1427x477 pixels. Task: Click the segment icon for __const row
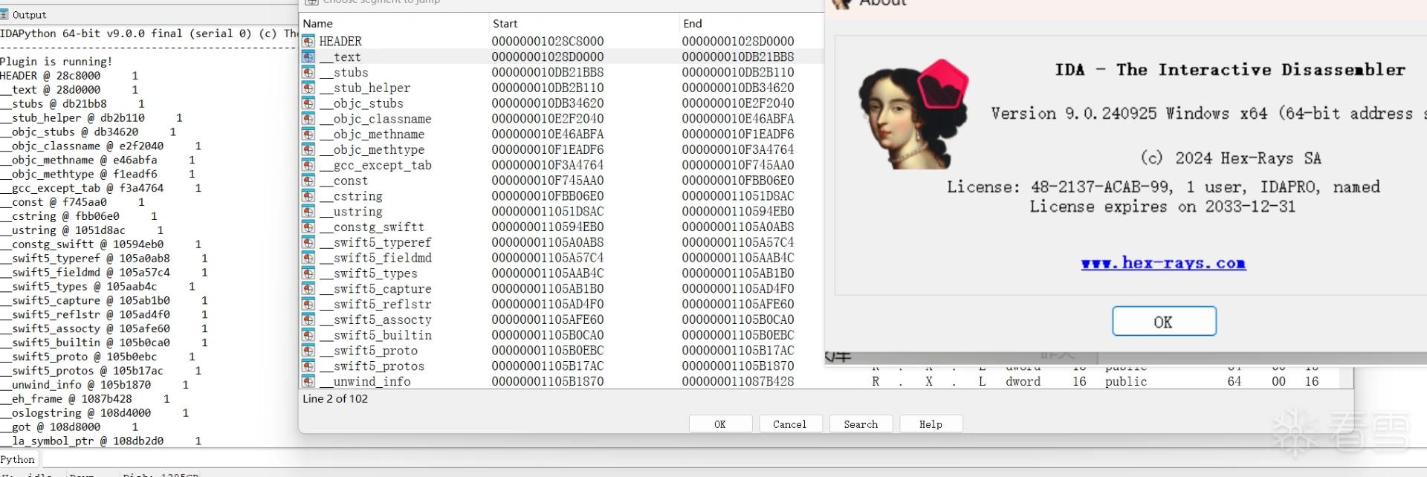[308, 181]
